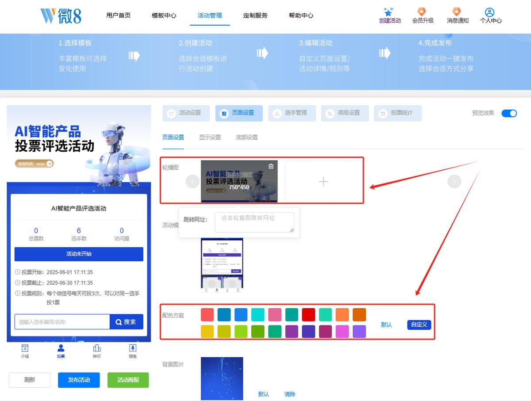Go to 帮助中心 in top menu
This screenshot has height=401, width=531.
[301, 15]
